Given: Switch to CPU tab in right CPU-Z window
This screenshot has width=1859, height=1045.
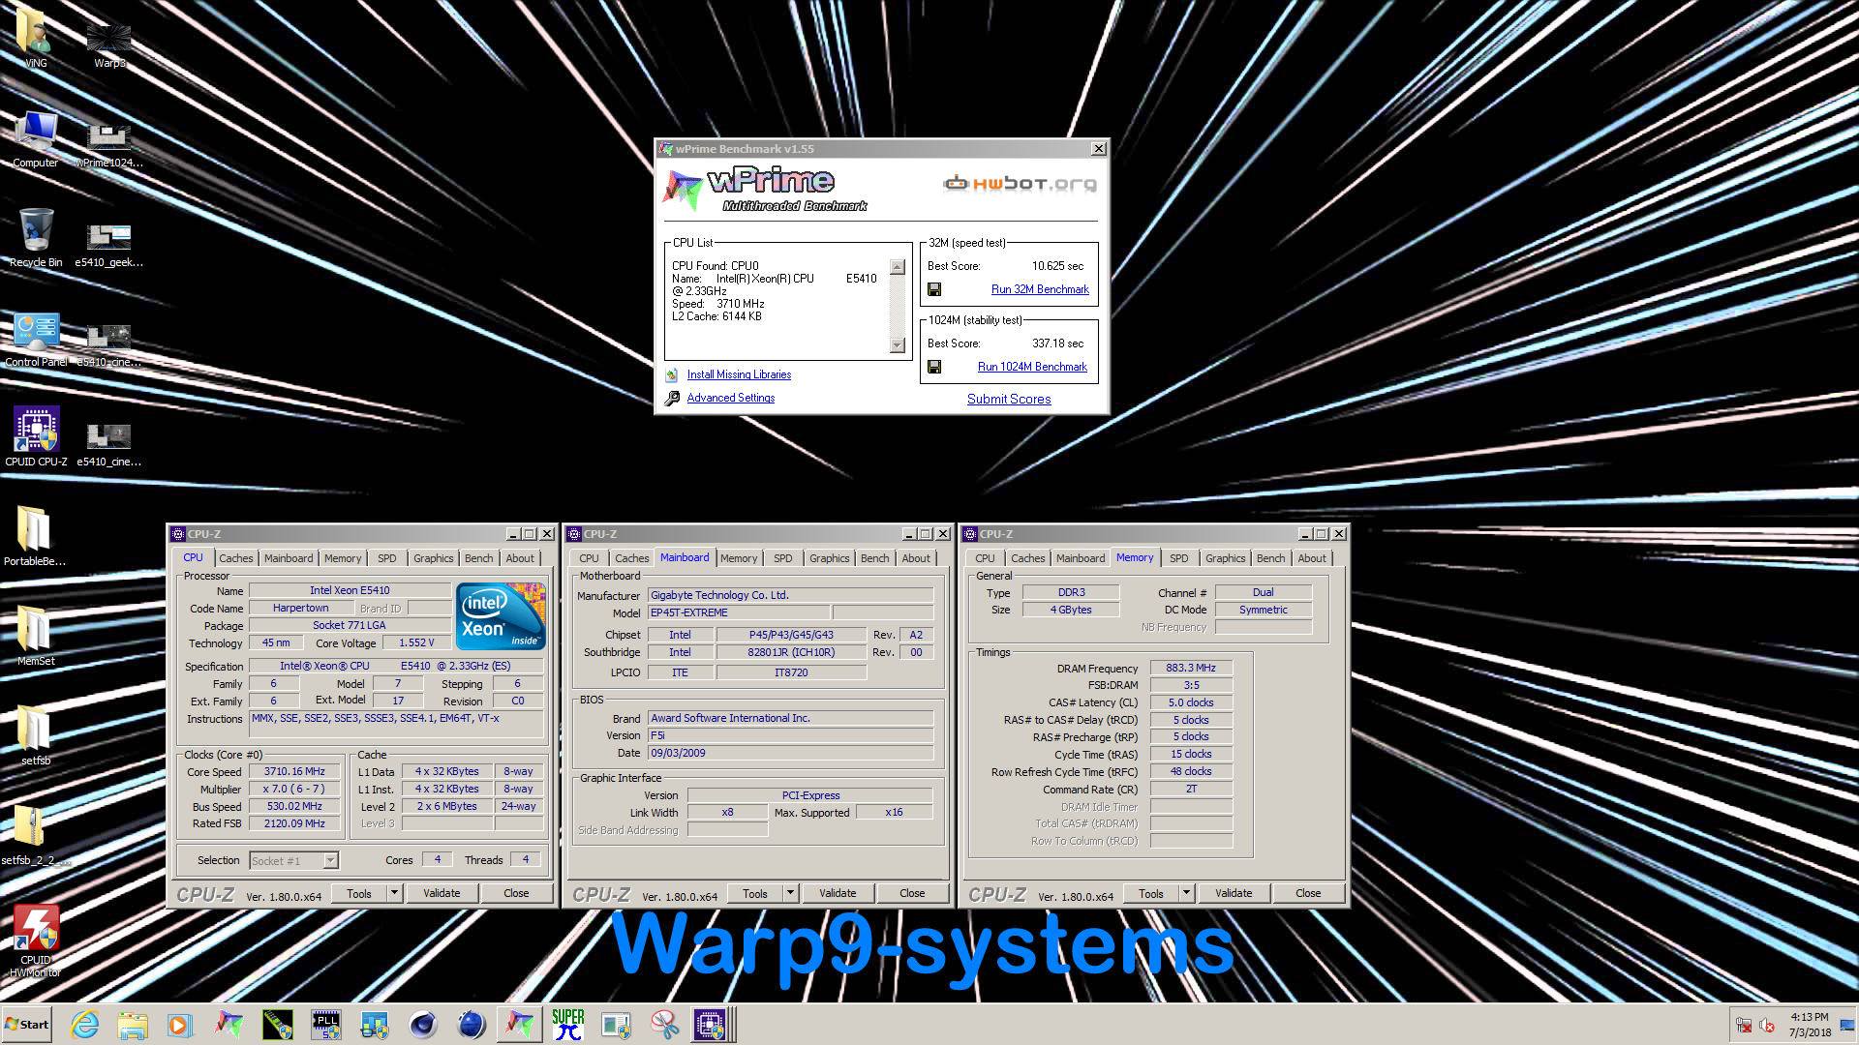Looking at the screenshot, I should click(x=985, y=558).
